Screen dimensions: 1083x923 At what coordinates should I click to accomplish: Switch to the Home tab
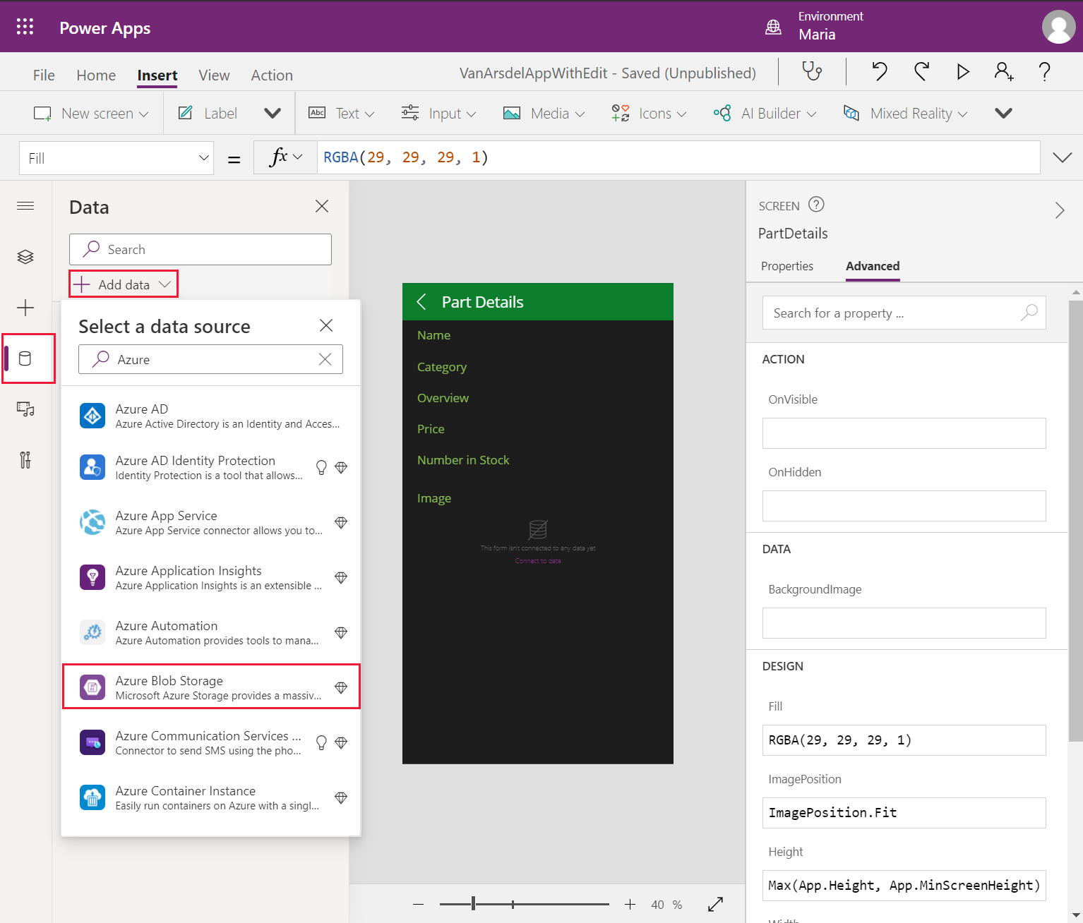(x=96, y=75)
